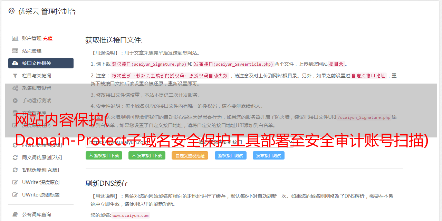Click the blue 发布接口测试 button

[x=269, y=155]
